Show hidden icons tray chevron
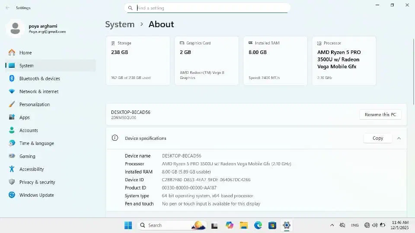The image size is (415, 233). (x=332, y=225)
